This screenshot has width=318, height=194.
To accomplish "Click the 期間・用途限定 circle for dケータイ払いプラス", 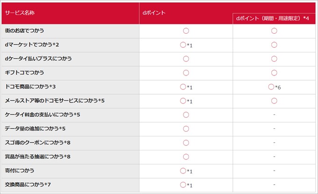I will pyautogui.click(x=274, y=59).
